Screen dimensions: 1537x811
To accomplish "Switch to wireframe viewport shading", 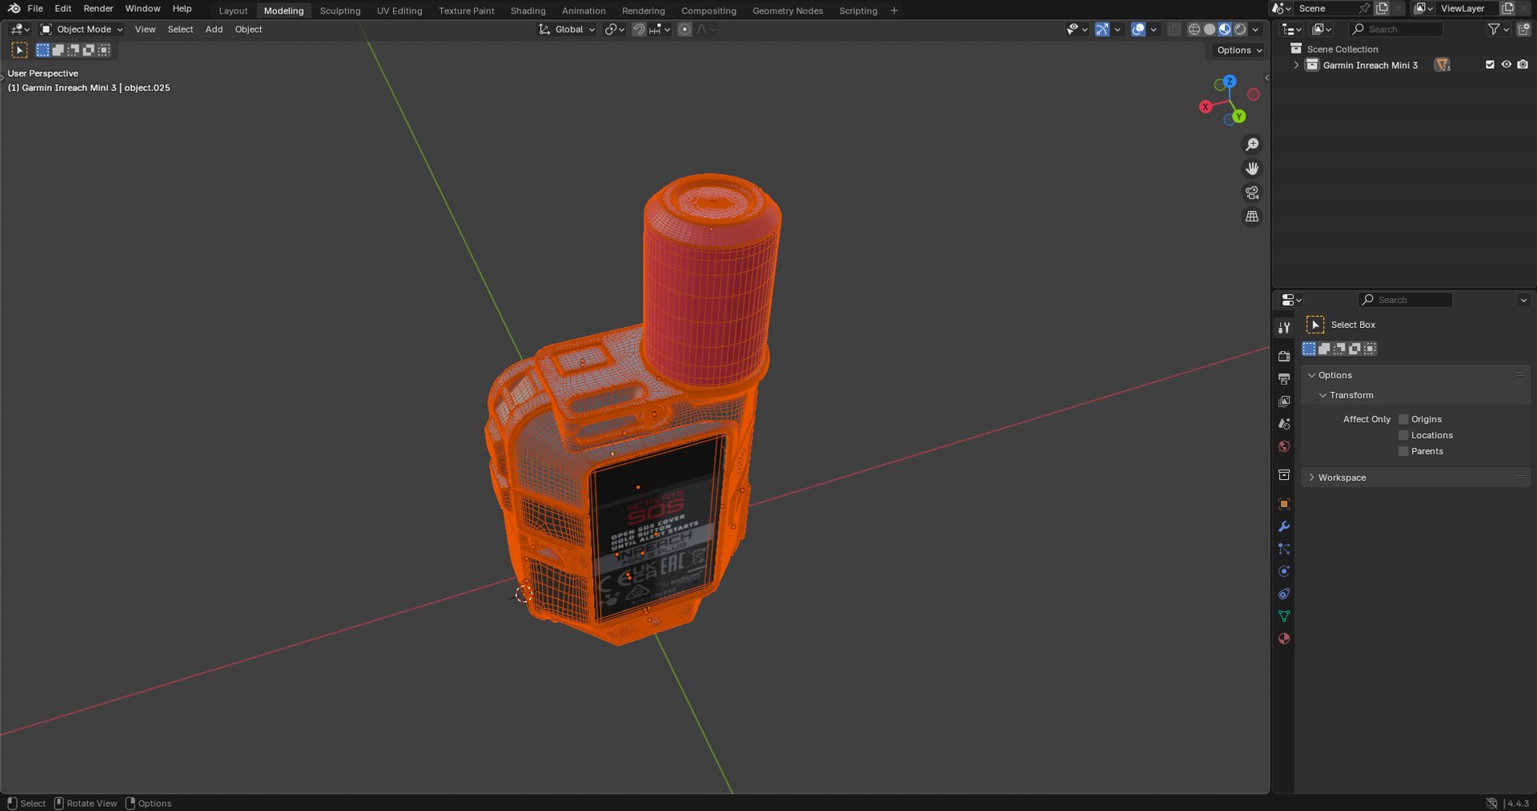I will (x=1194, y=30).
